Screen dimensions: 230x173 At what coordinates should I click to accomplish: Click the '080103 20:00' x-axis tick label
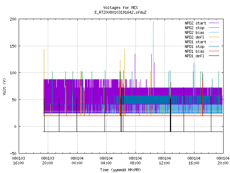[48, 161]
